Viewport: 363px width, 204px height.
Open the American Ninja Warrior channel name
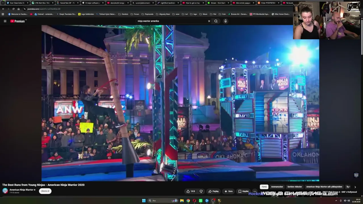22,190
